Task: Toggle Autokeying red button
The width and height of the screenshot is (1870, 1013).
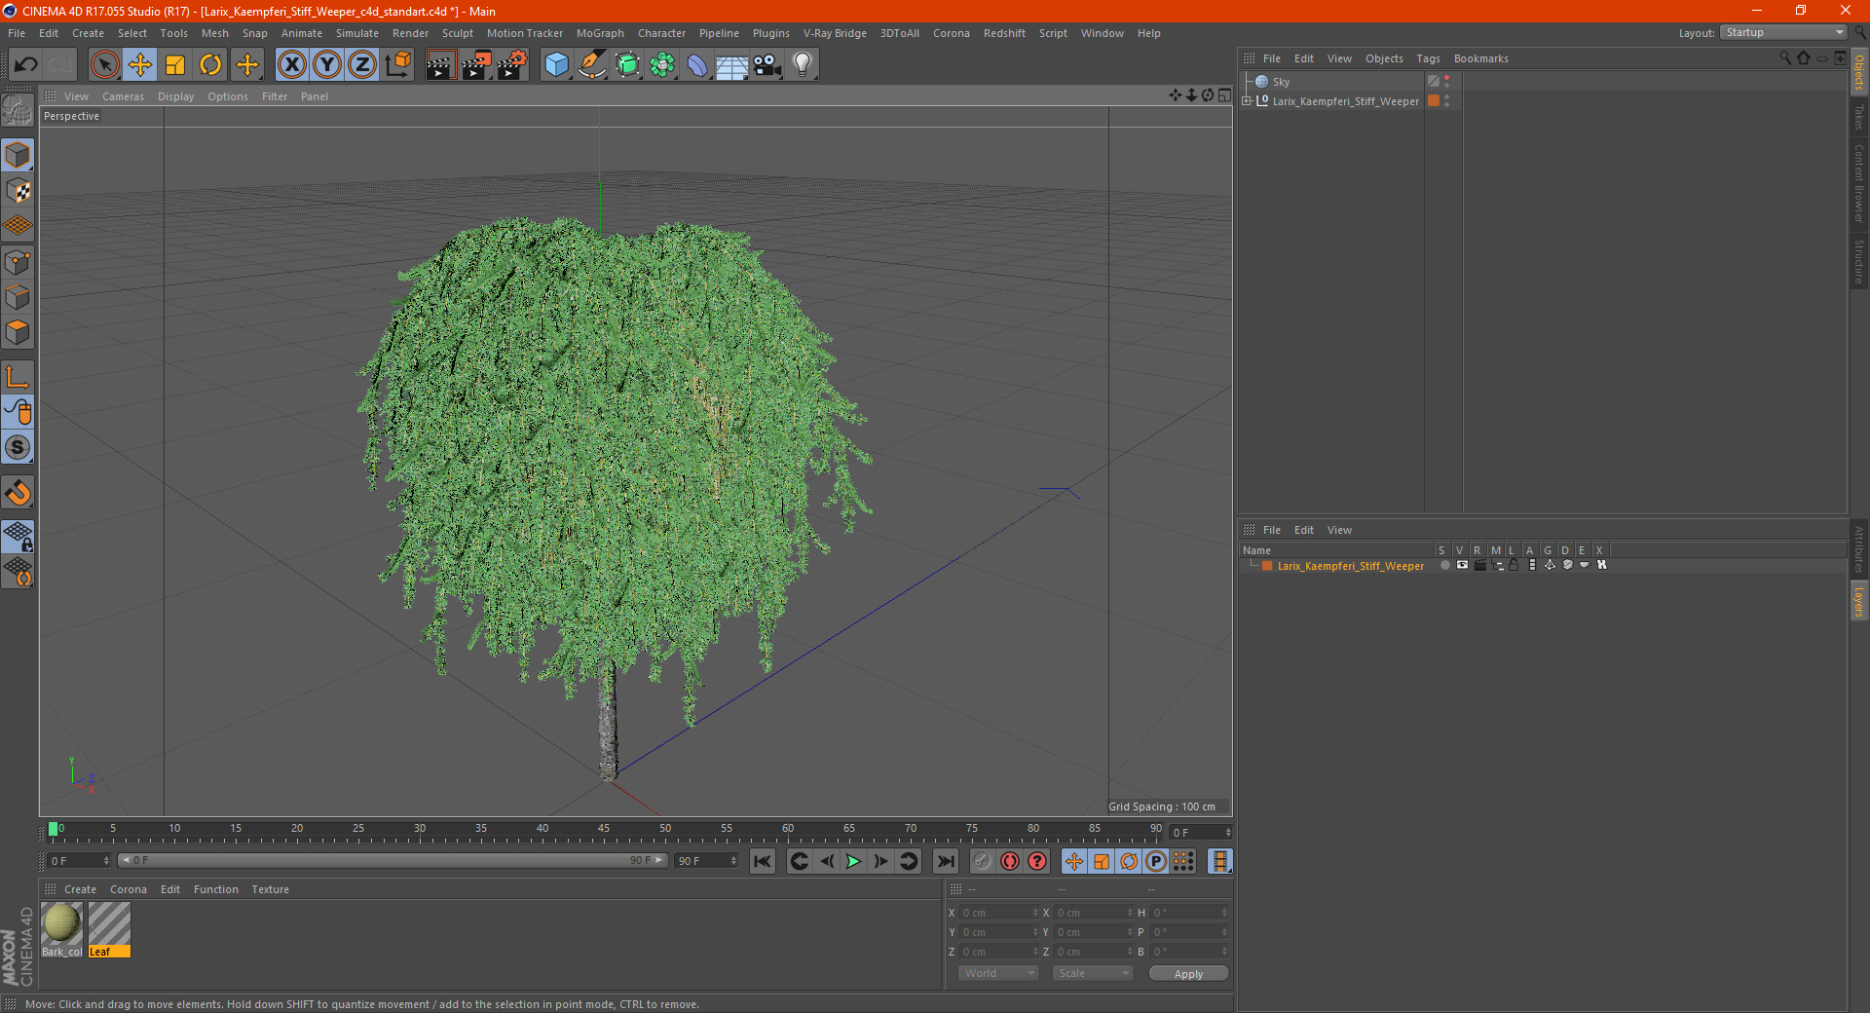Action: point(1010,861)
